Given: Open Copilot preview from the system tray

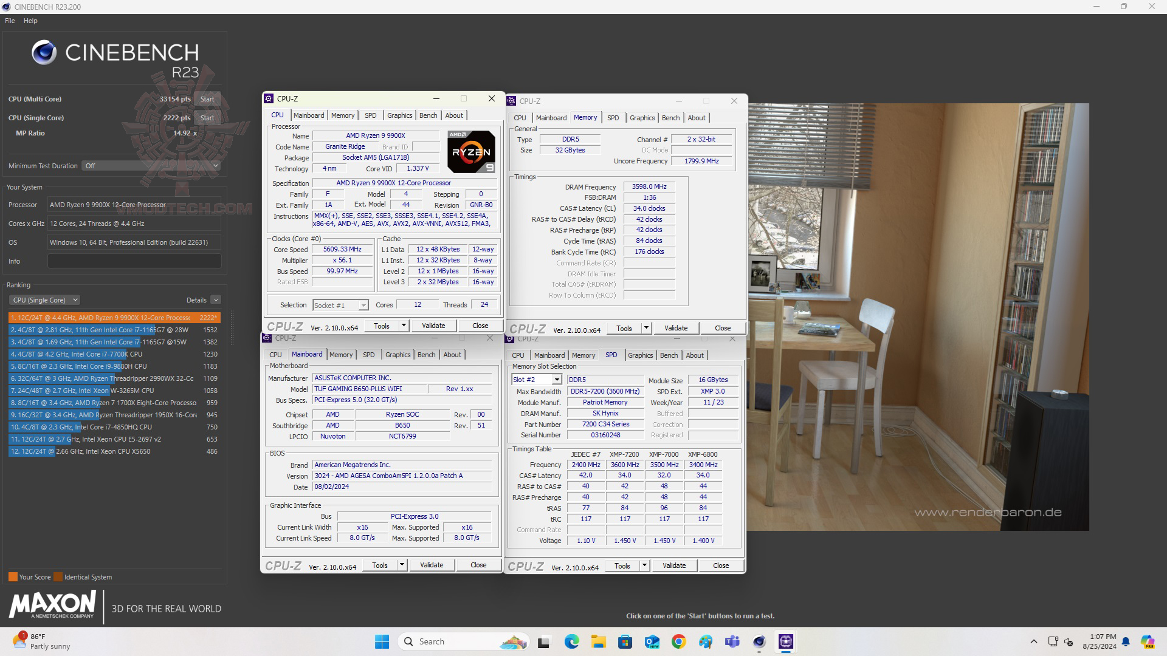Looking at the screenshot, I should coord(1147,642).
